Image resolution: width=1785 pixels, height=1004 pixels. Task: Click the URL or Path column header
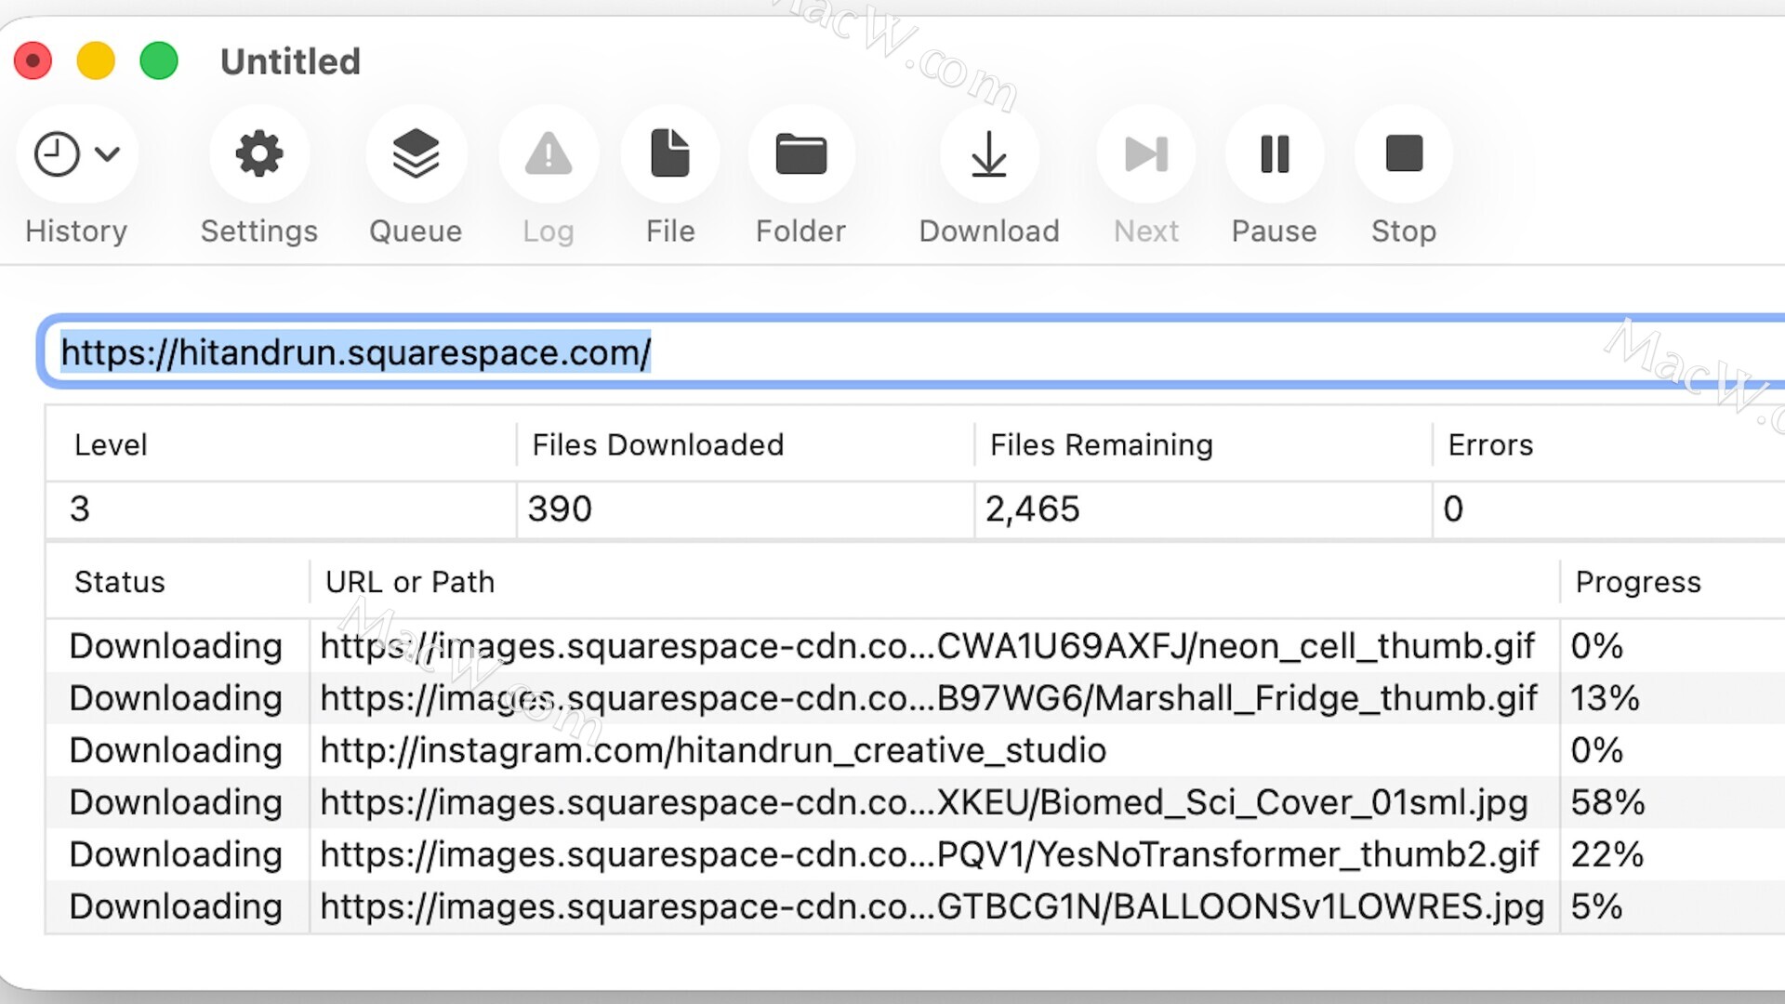pyautogui.click(x=410, y=582)
